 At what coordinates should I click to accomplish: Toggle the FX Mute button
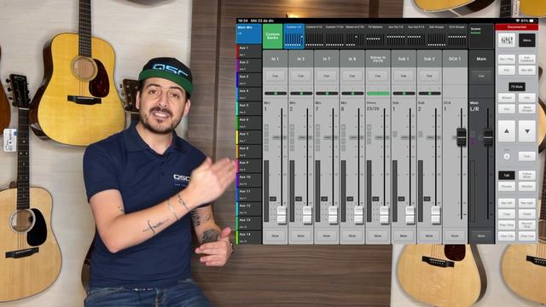pos(517,87)
